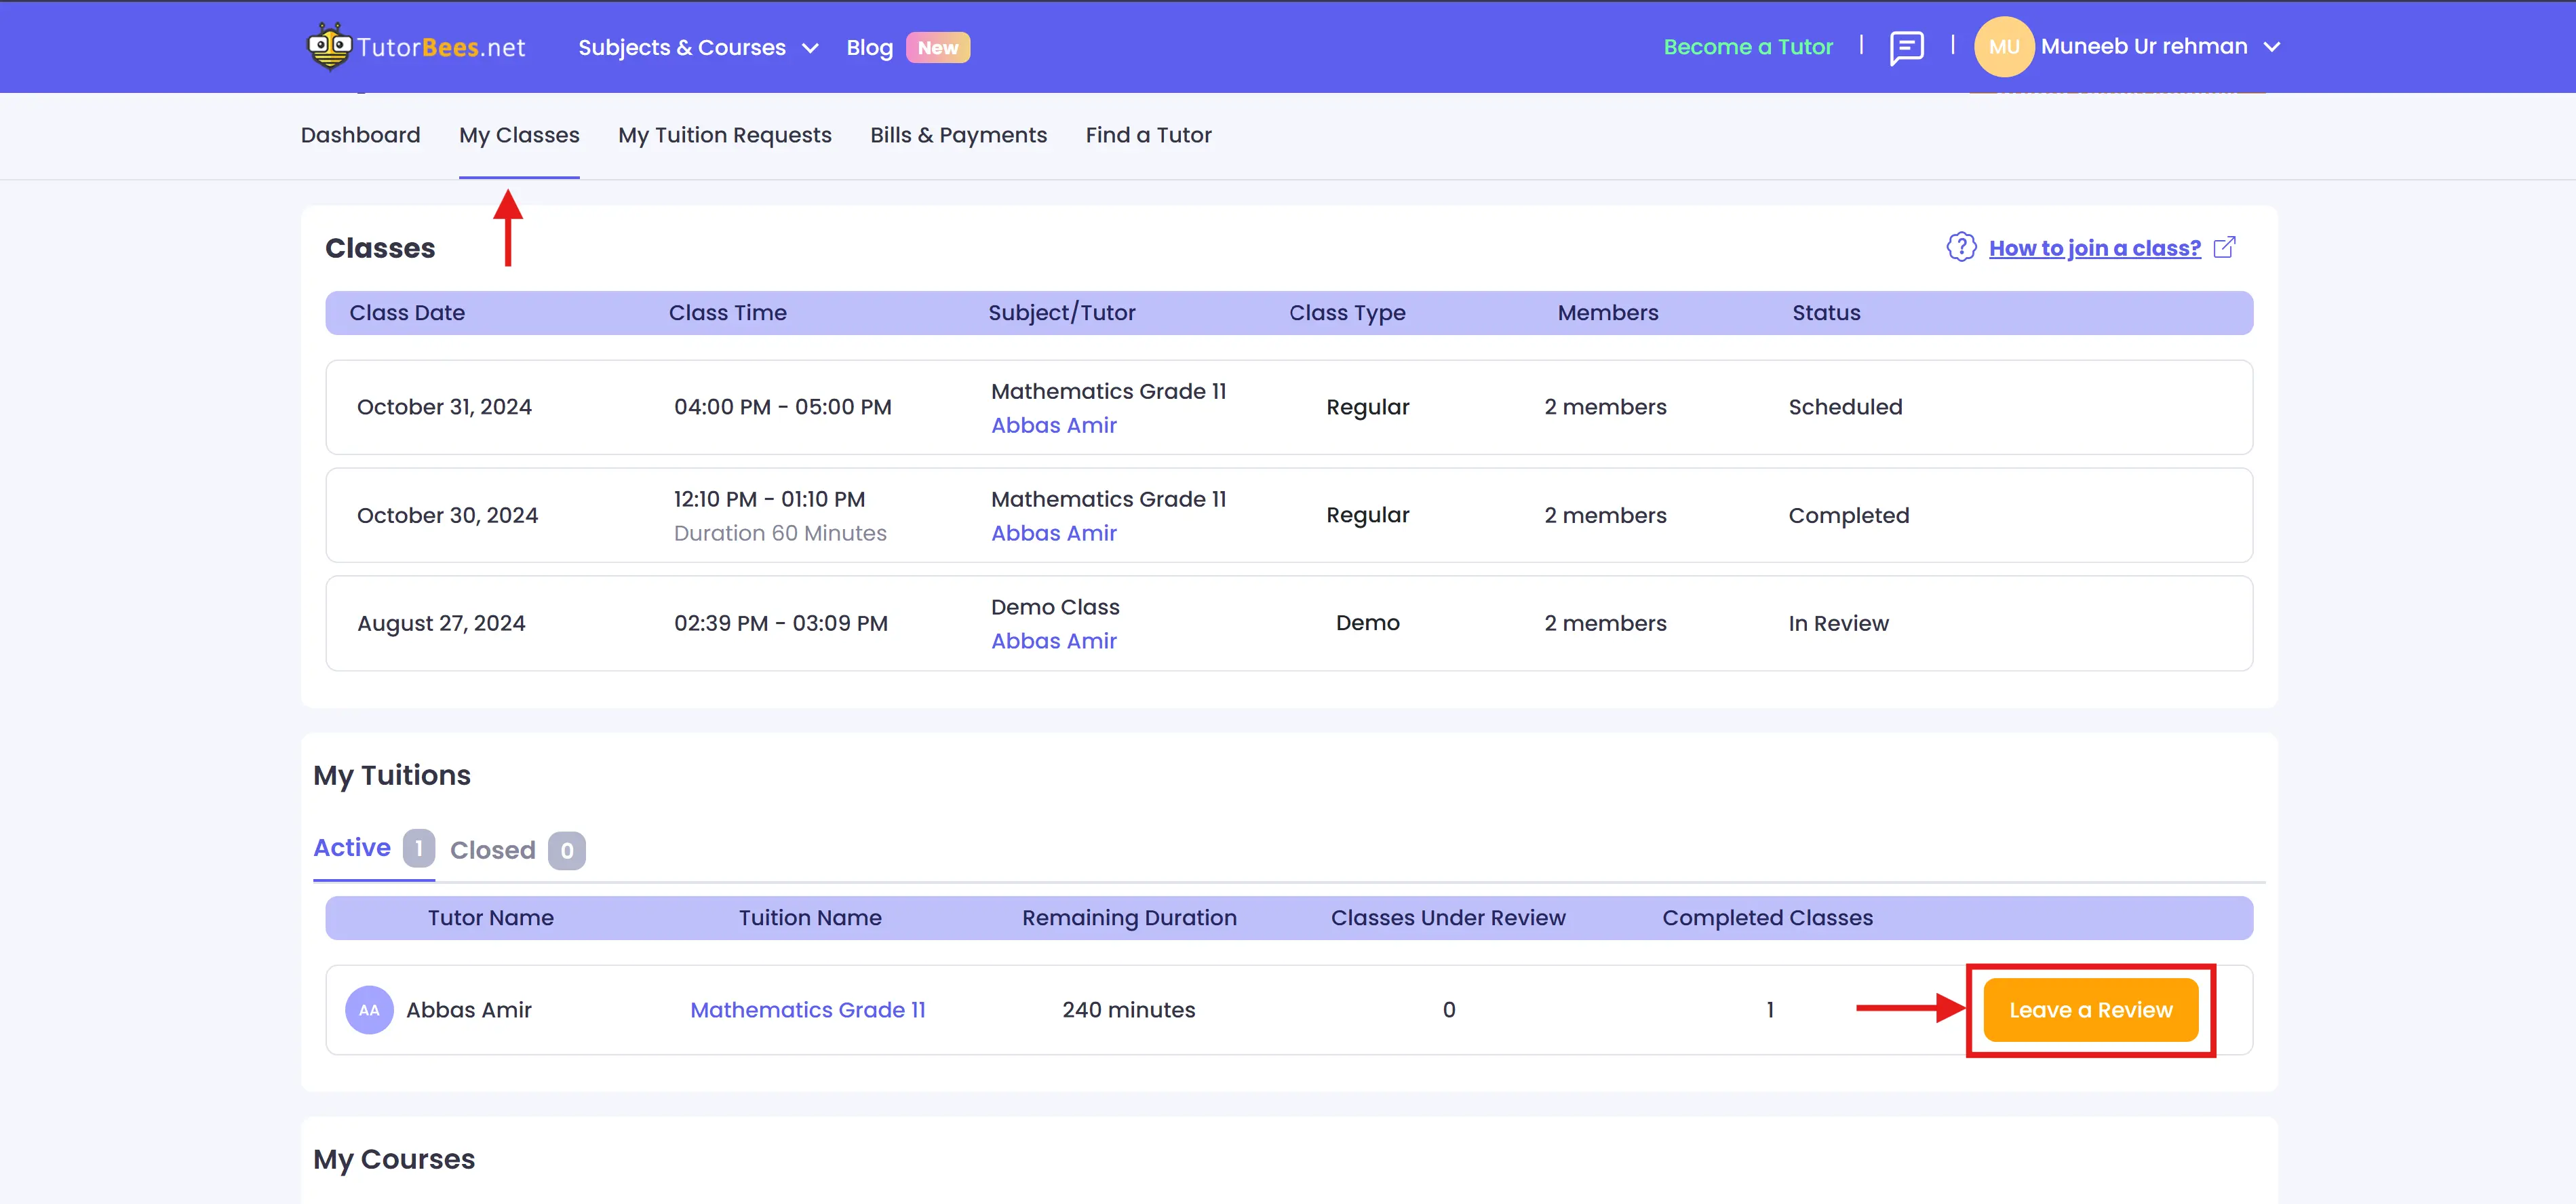Viewport: 2576px width, 1204px height.
Task: Click the external link icon beside How to join
Action: [2224, 247]
